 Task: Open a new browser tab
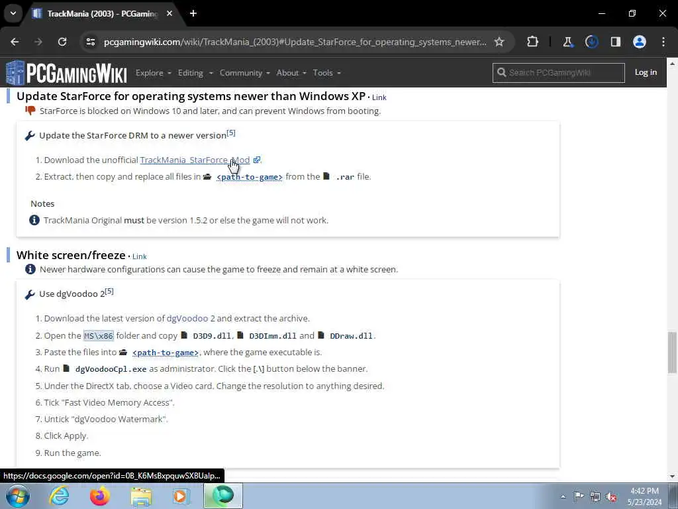point(193,13)
